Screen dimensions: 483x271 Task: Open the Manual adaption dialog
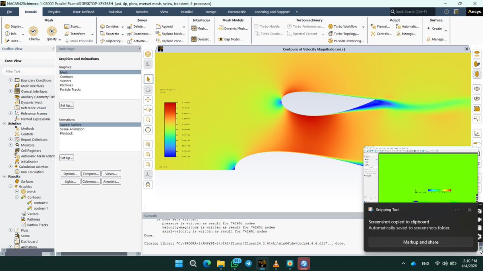[380, 26]
